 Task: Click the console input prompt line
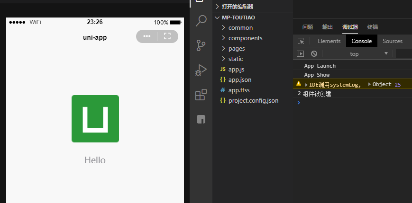click(x=351, y=102)
